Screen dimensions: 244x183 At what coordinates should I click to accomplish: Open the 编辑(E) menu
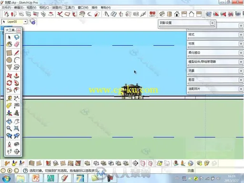point(19,8)
